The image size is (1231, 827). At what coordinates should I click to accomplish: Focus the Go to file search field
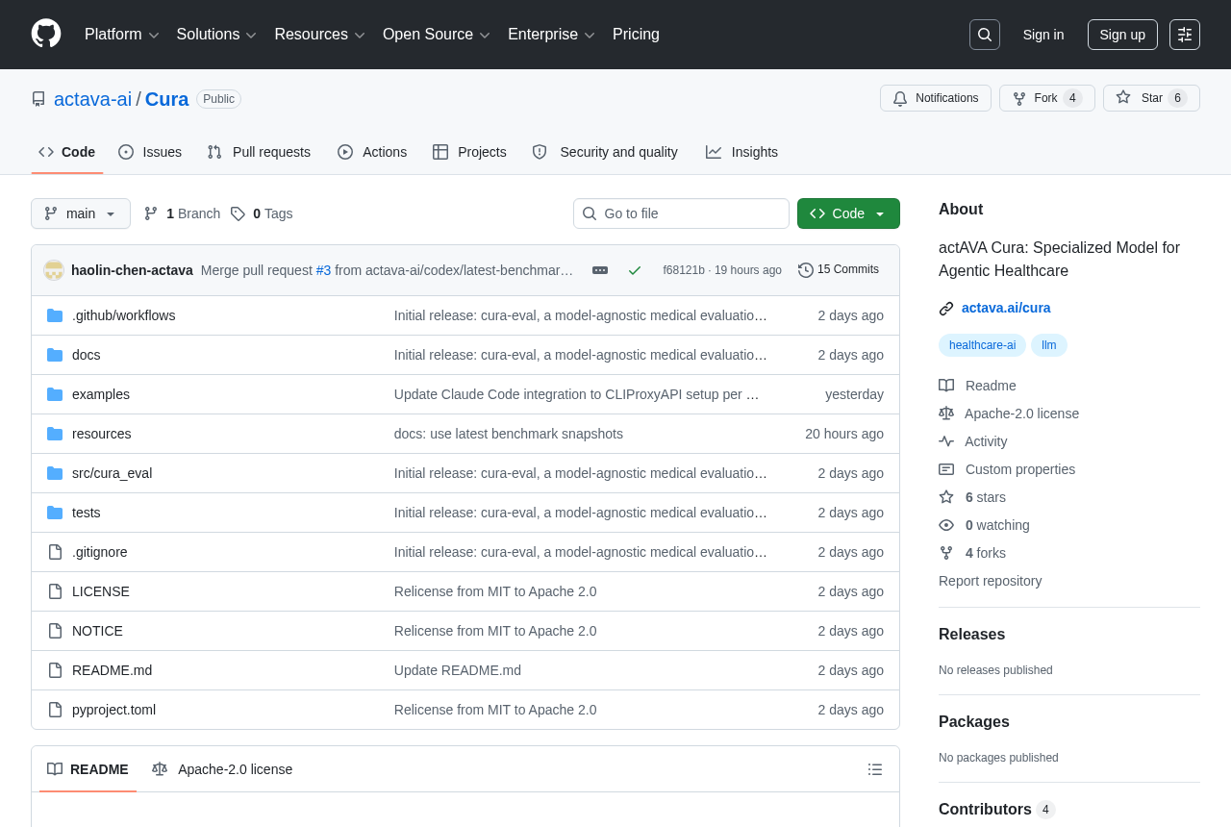tap(681, 213)
